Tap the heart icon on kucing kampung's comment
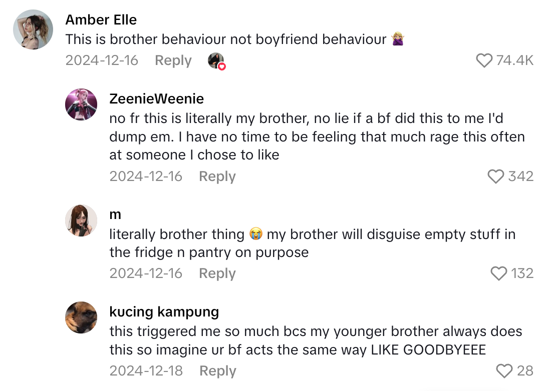The height and width of the screenshot is (391, 547). click(504, 370)
